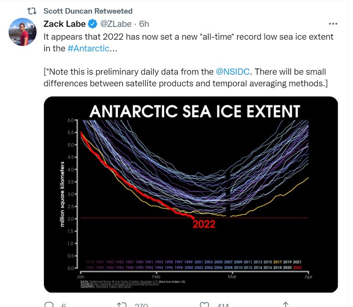Open the #Antarctic hashtag link

click(89, 48)
